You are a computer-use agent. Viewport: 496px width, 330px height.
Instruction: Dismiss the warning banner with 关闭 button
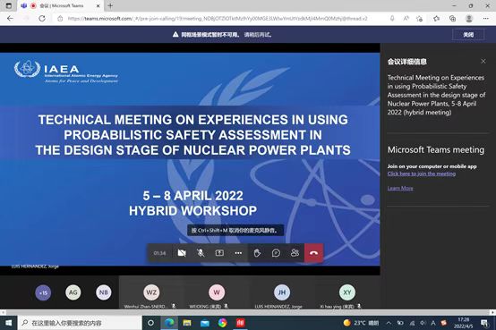point(468,35)
